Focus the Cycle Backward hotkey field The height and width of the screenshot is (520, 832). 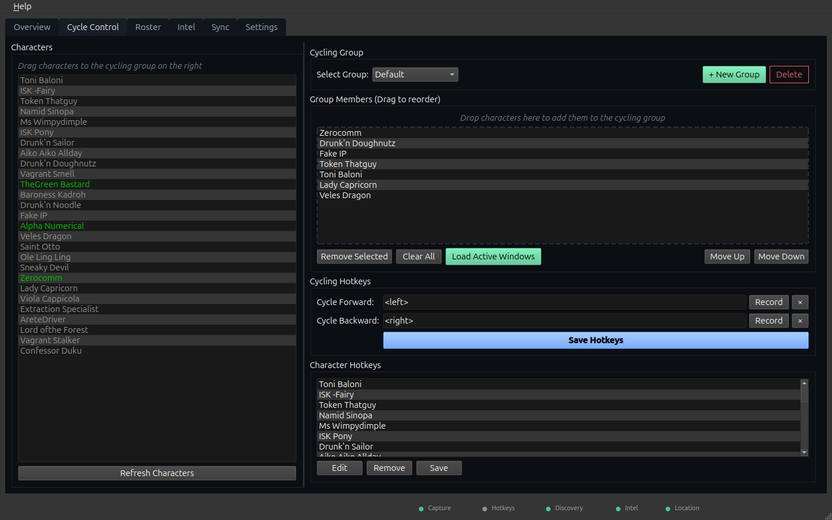click(x=564, y=321)
